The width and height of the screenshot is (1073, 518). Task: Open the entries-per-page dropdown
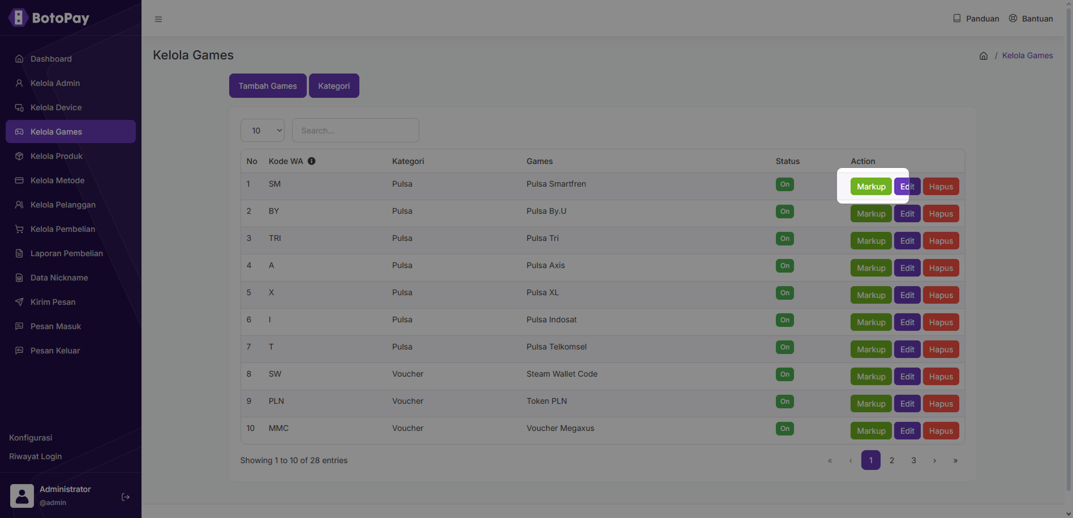tap(263, 131)
